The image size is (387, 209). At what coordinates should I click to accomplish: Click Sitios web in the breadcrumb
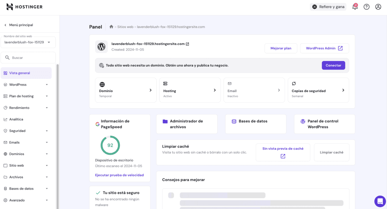125,27
